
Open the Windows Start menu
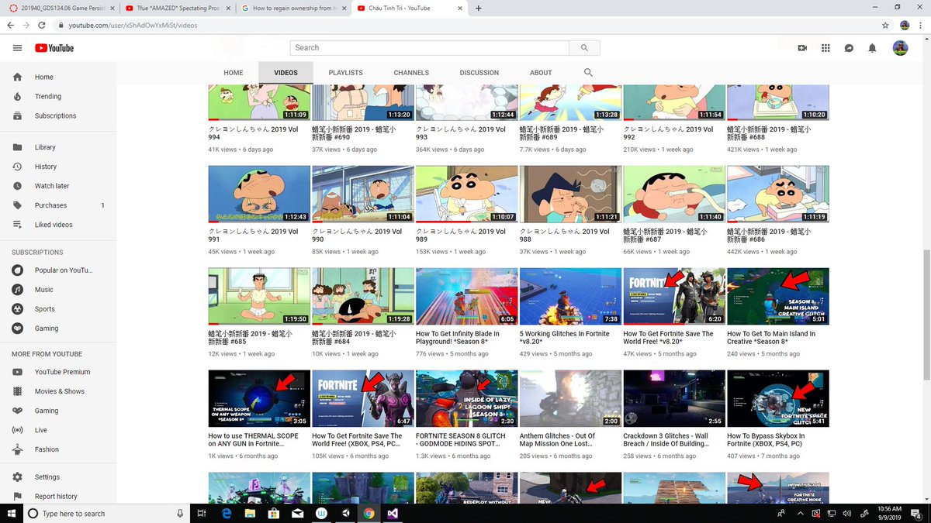tap(11, 514)
